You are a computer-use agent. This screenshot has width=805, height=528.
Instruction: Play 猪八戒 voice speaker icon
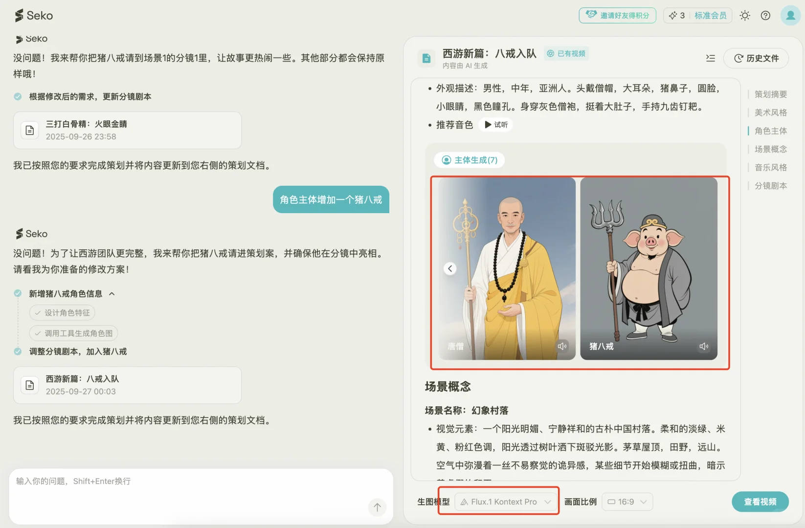704,346
